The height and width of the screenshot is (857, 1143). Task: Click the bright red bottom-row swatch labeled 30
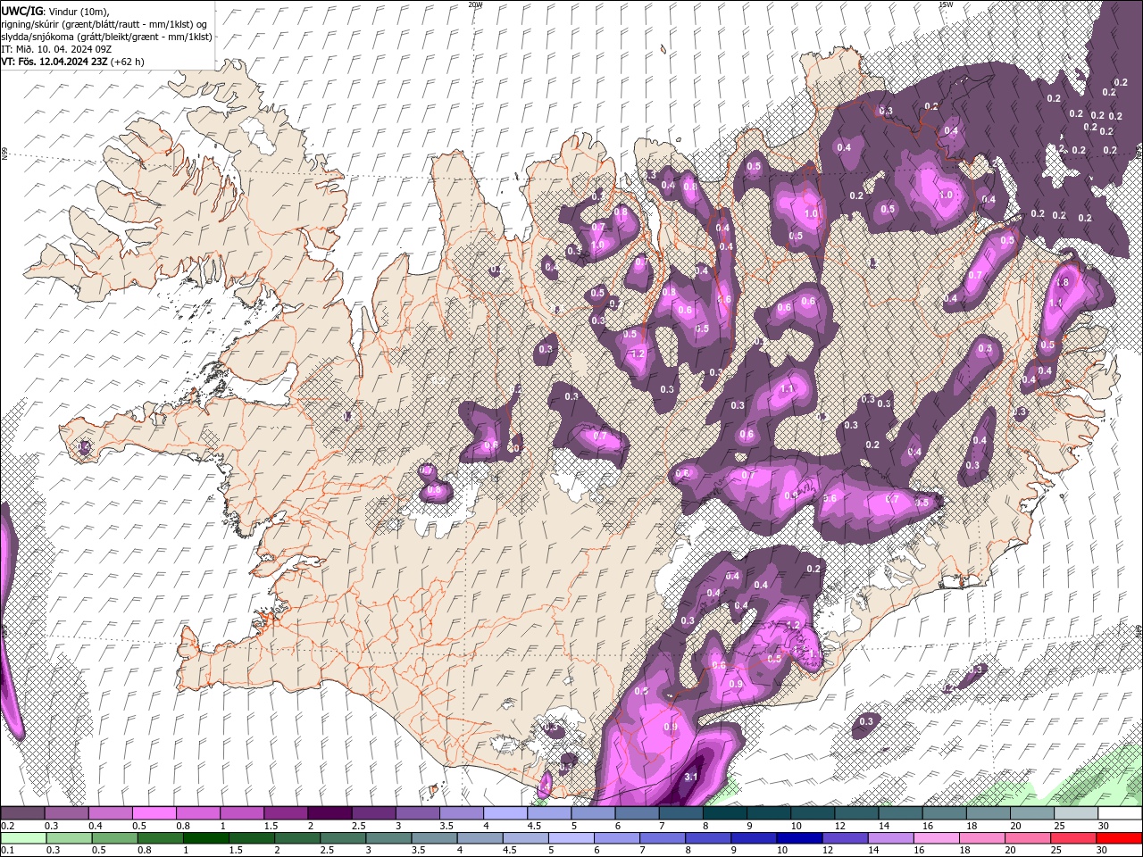pos(1120,838)
